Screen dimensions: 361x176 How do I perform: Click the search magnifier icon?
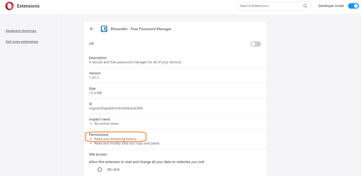pos(305,6)
